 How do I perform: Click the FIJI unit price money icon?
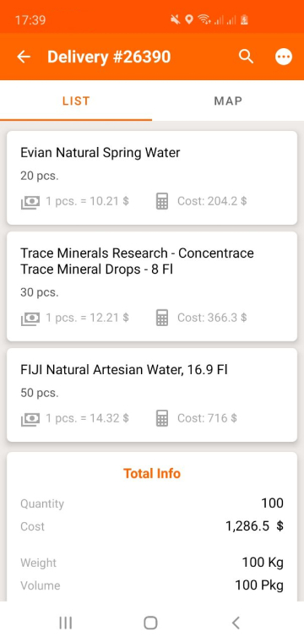[30, 419]
